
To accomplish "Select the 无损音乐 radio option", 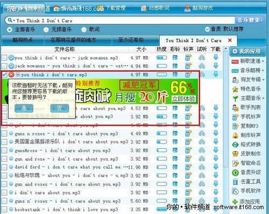I will (x=46, y=30).
